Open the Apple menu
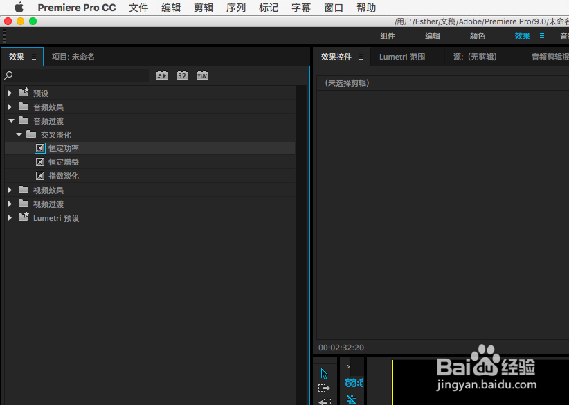The image size is (569, 405). point(19,7)
